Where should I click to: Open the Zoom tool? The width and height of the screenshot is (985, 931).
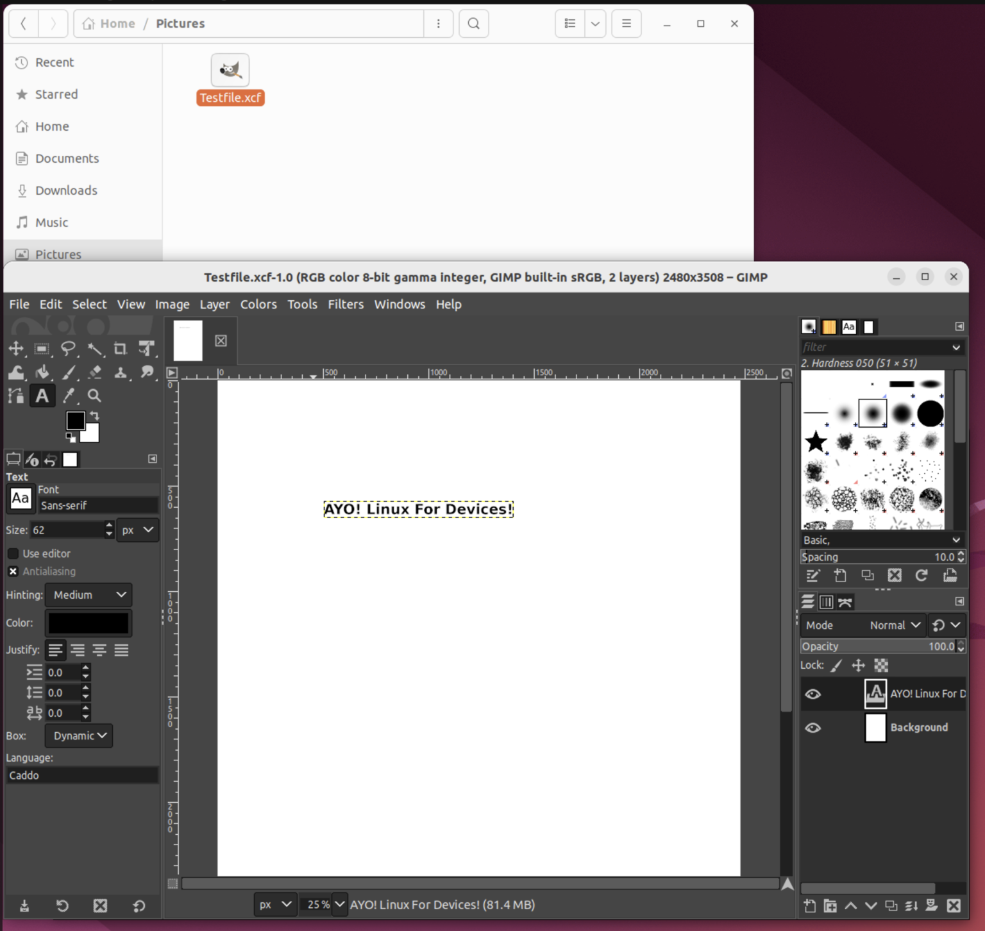94,396
